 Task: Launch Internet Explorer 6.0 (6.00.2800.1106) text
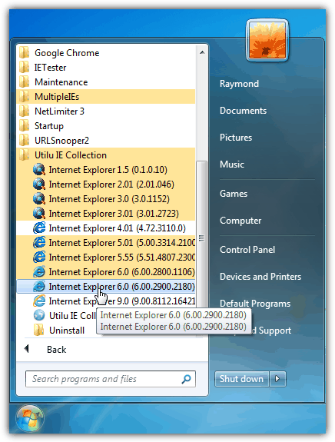coord(121,272)
